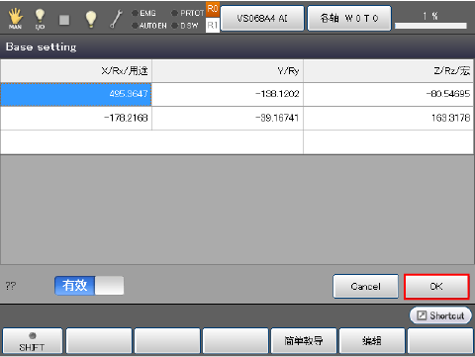Screen dimensions: 475x357
Task: Click the Shortcut arrow icon
Action: tap(422, 315)
